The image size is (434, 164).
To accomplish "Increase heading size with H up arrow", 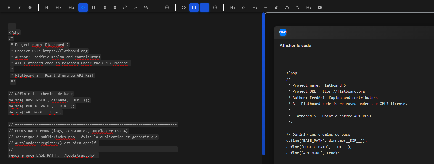I will [x=71, y=7].
